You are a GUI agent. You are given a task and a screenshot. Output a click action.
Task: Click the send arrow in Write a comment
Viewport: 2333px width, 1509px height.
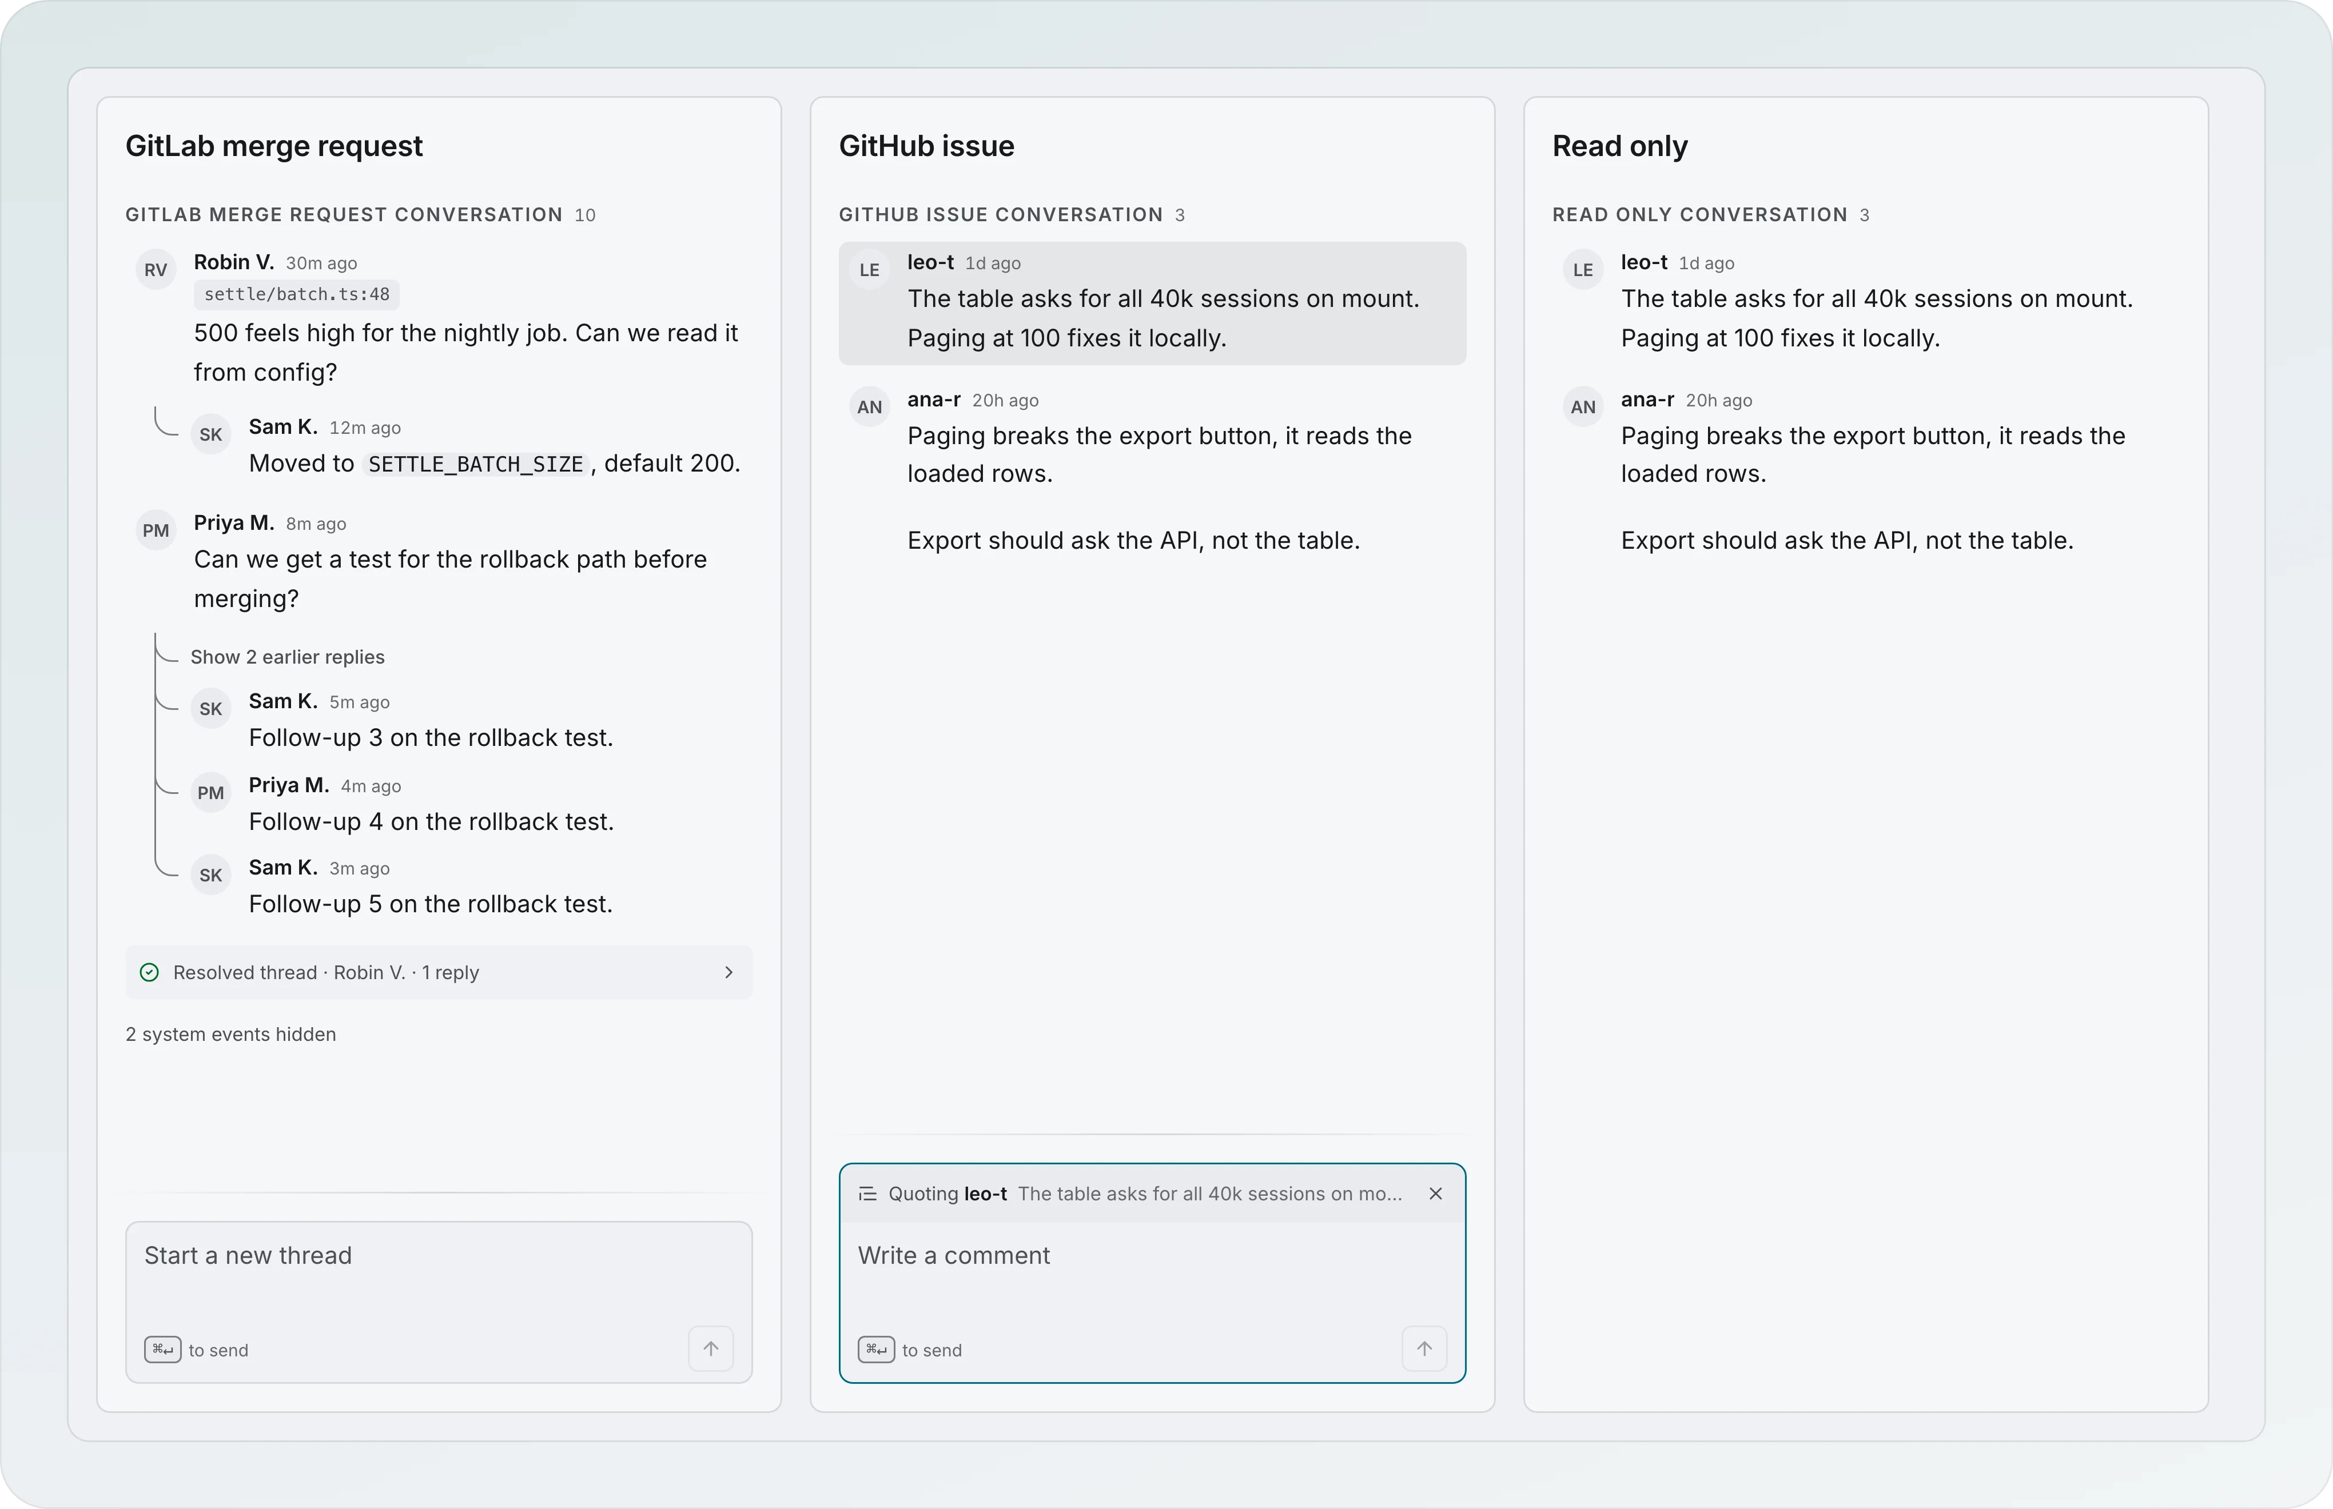point(1424,1348)
